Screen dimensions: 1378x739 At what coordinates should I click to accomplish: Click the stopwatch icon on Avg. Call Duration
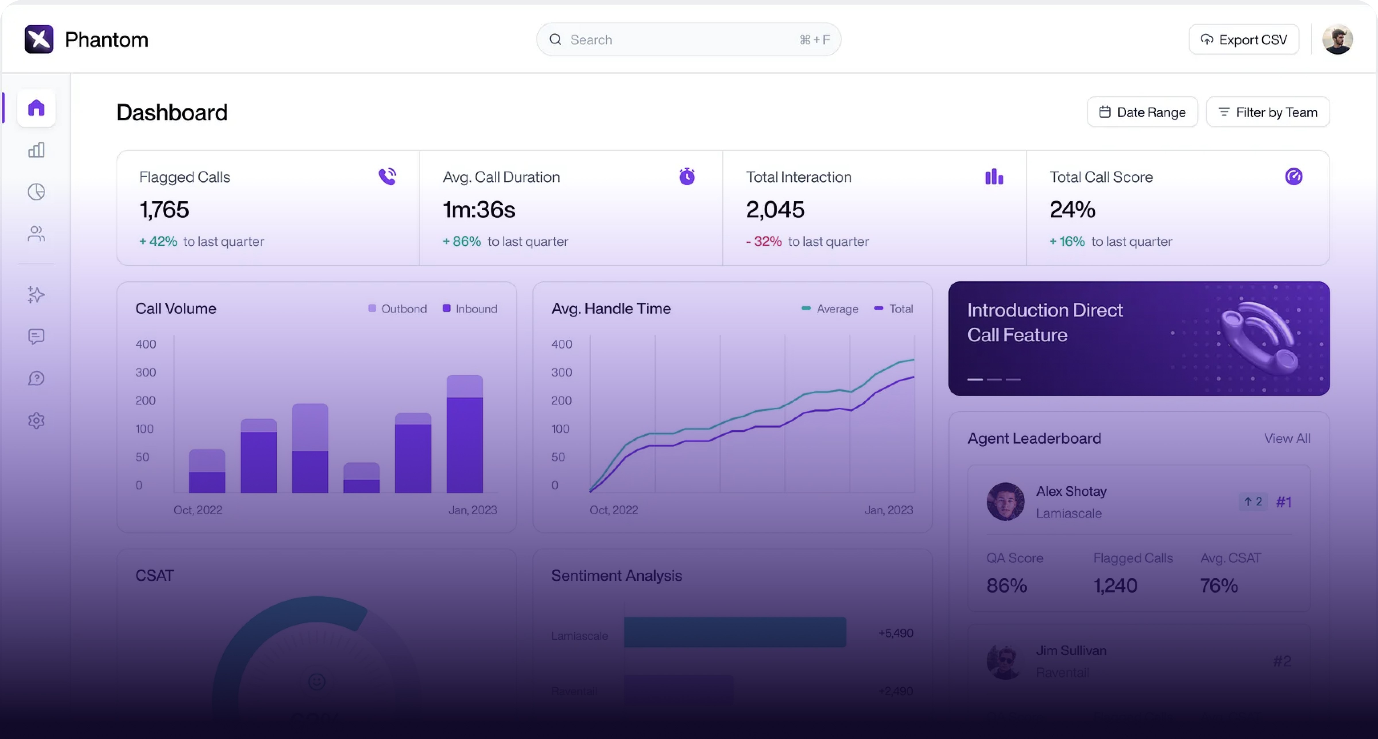coord(687,176)
